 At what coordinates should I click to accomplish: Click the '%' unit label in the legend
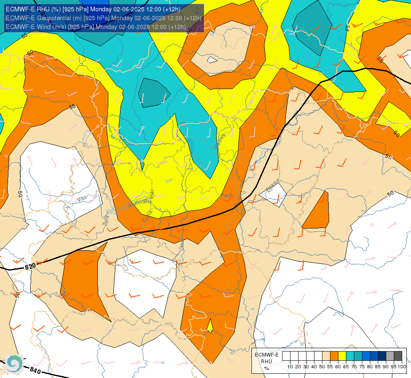pyautogui.click(x=267, y=368)
